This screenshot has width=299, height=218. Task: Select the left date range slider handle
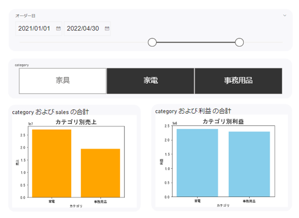tap(152, 42)
